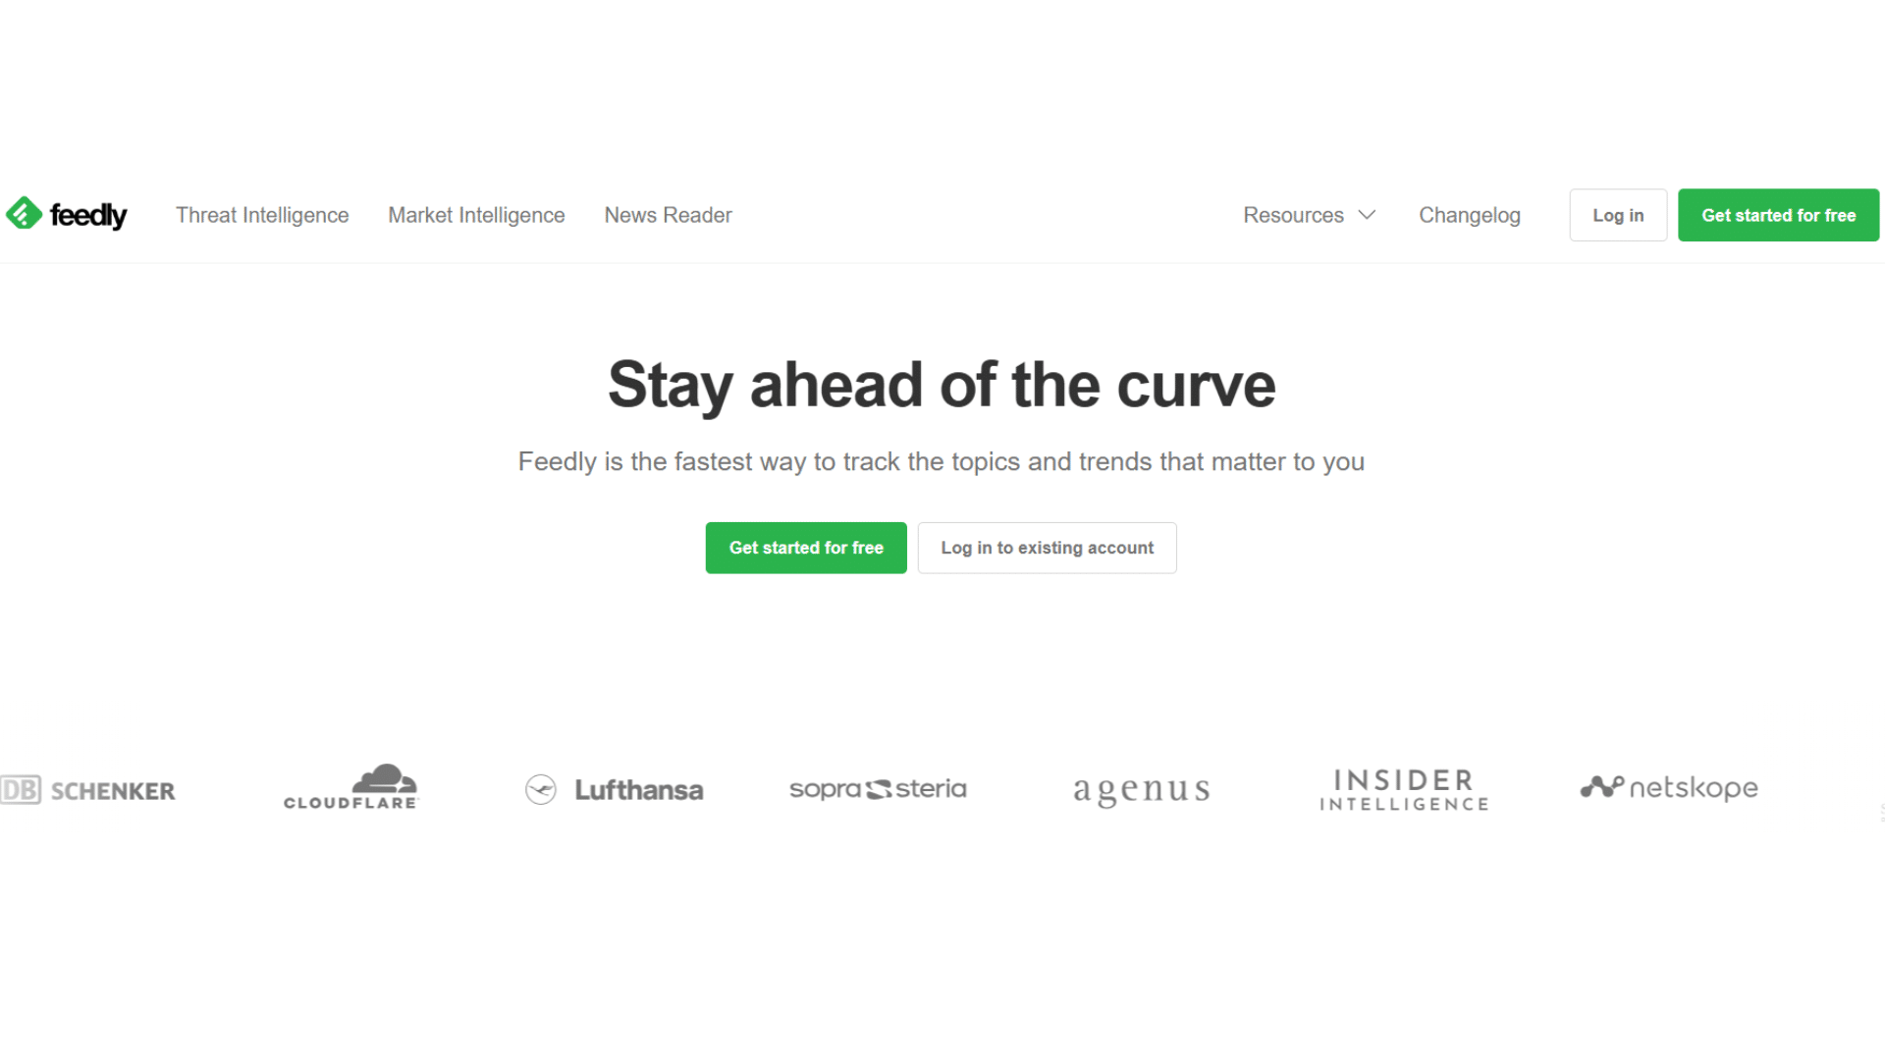Click the top-right Log in button
Image resolution: width=1885 pixels, height=1060 pixels.
(x=1618, y=215)
